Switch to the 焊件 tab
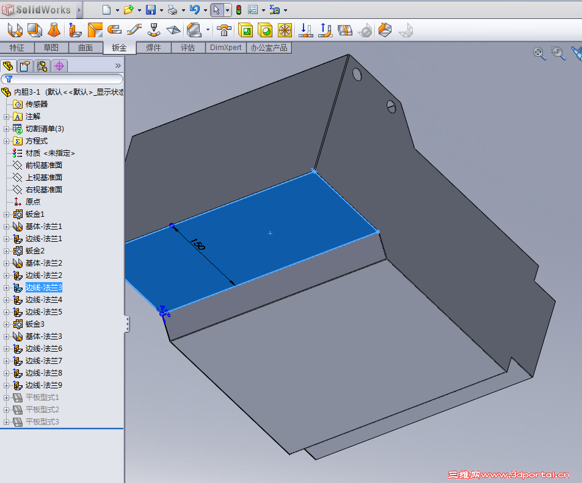This screenshot has width=582, height=483. click(x=154, y=48)
